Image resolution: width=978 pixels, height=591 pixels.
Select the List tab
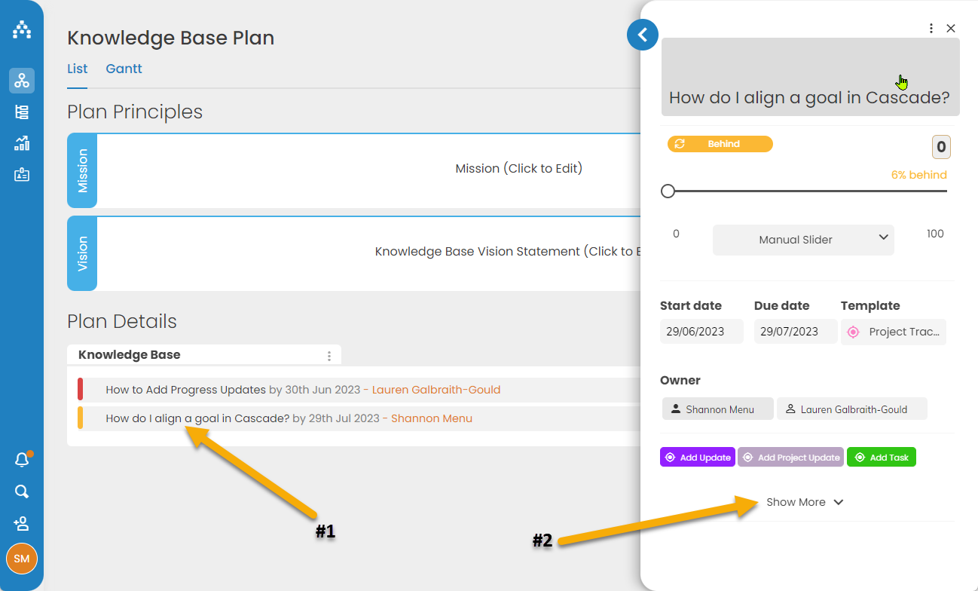(x=78, y=69)
